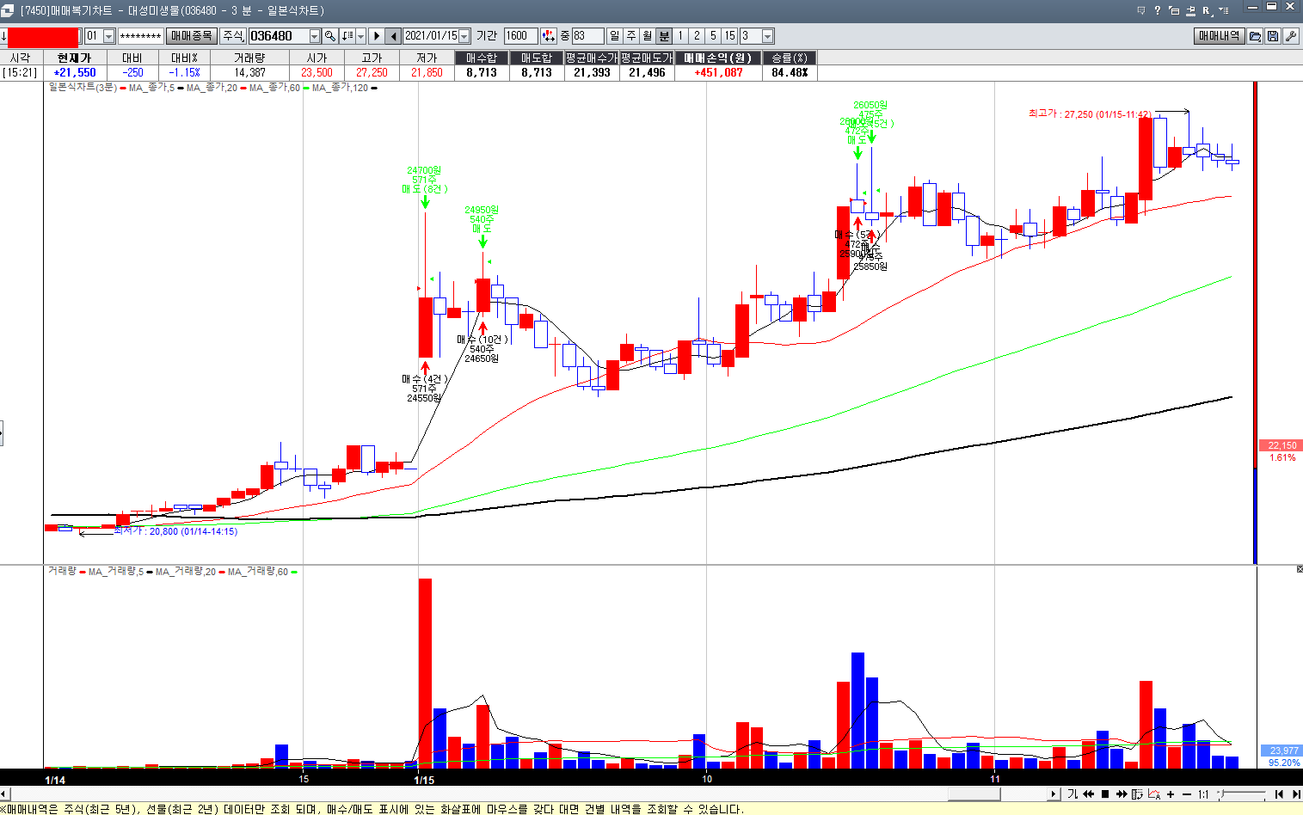Jump to chart start icon
This screenshot has height=815, width=1303.
[x=1279, y=794]
